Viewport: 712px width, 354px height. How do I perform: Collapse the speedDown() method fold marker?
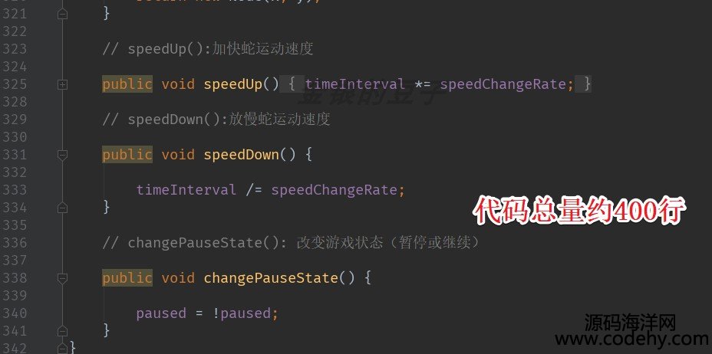(x=63, y=155)
